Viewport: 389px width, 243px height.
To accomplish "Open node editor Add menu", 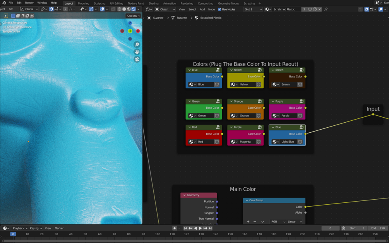I will (x=202, y=9).
